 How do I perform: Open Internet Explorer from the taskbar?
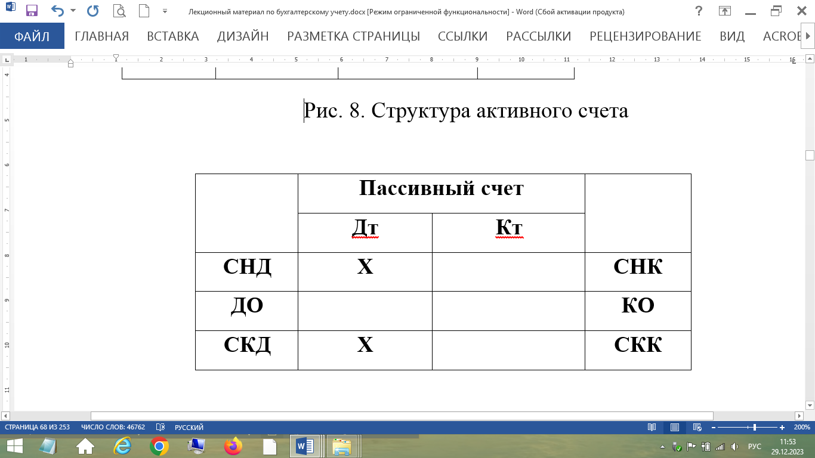click(x=123, y=446)
